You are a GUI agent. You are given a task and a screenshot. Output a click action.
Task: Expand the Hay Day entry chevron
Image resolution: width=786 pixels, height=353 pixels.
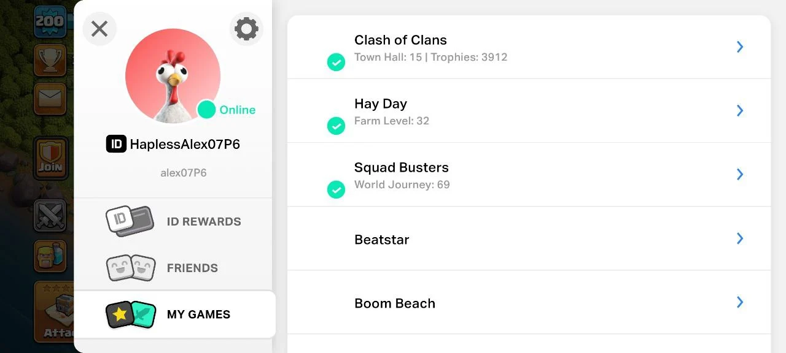(740, 111)
